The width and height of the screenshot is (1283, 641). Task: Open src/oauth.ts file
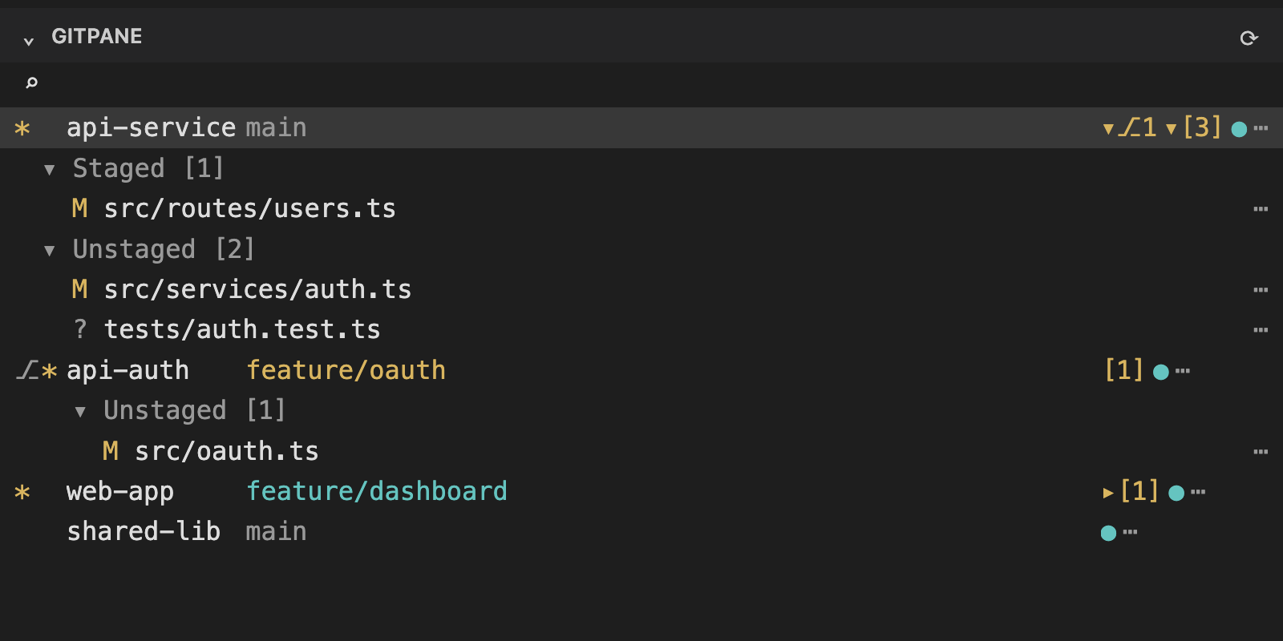(227, 451)
